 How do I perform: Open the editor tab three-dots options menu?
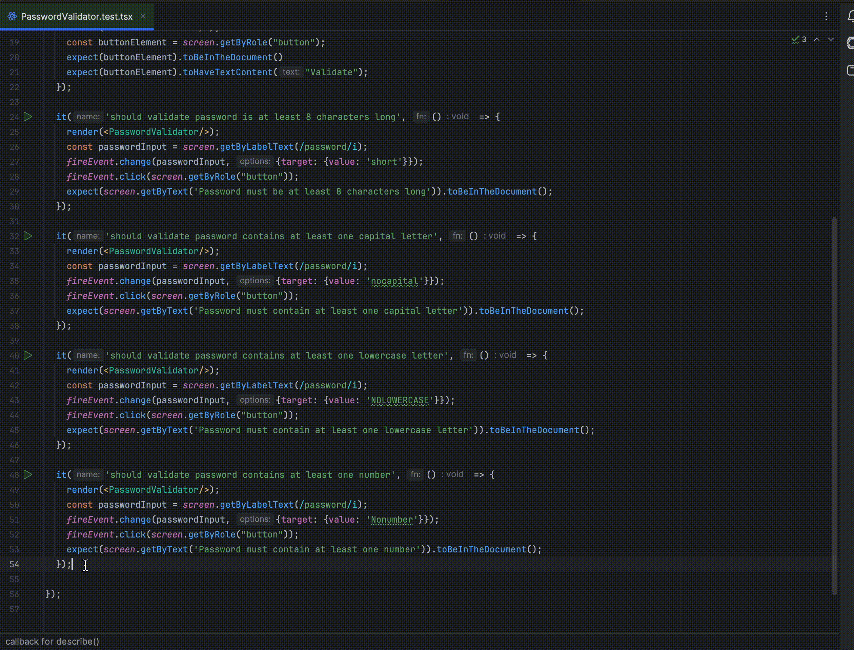(x=826, y=16)
